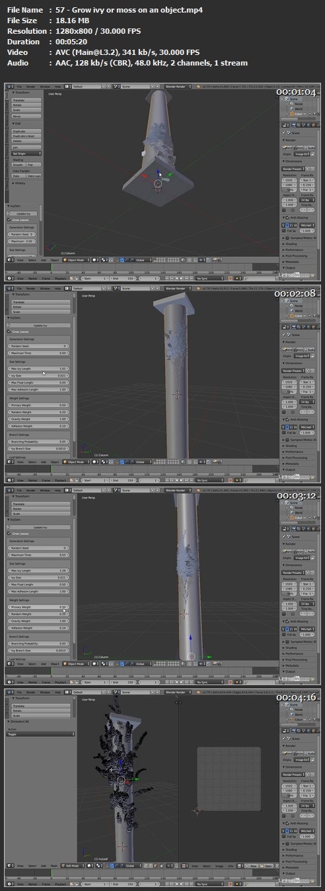Click the Edit Mode icon in the 00:04:16 frame
Image resolution: width=325 pixels, height=891 pixels.
point(64,865)
